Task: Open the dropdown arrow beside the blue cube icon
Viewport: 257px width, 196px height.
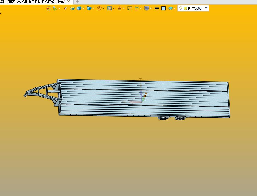Action: coord(83,8)
